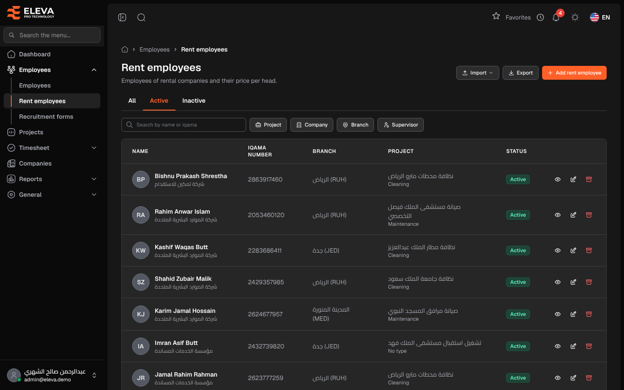Screen dimensions: 624x390
Task: Collapse the Employees menu chevron in the sidebar
Action: pos(94,70)
